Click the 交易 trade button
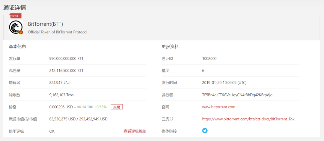This screenshot has height=141, width=324. click(x=117, y=107)
